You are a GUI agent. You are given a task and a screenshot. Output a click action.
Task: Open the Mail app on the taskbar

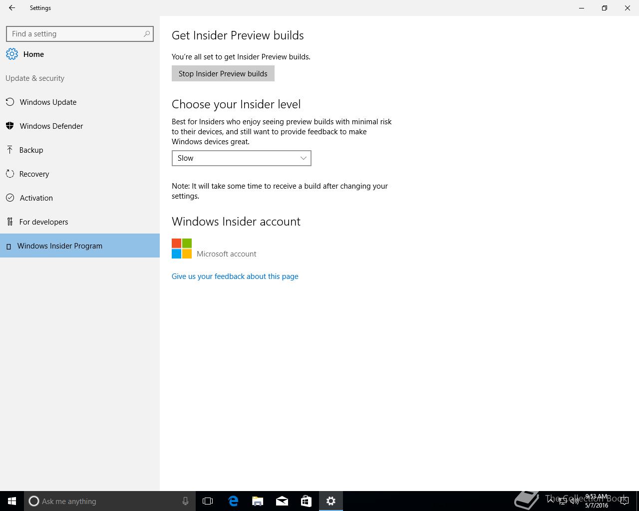pos(282,501)
